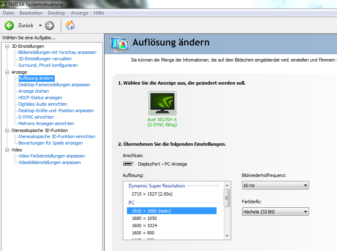This screenshot has width=337, height=251.
Task: Select Auflösung ändern in the task tree
Action: click(x=36, y=78)
